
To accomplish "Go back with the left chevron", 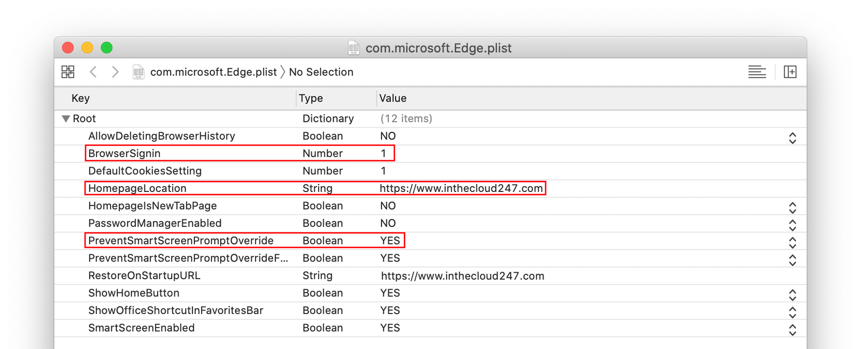I will [x=93, y=72].
